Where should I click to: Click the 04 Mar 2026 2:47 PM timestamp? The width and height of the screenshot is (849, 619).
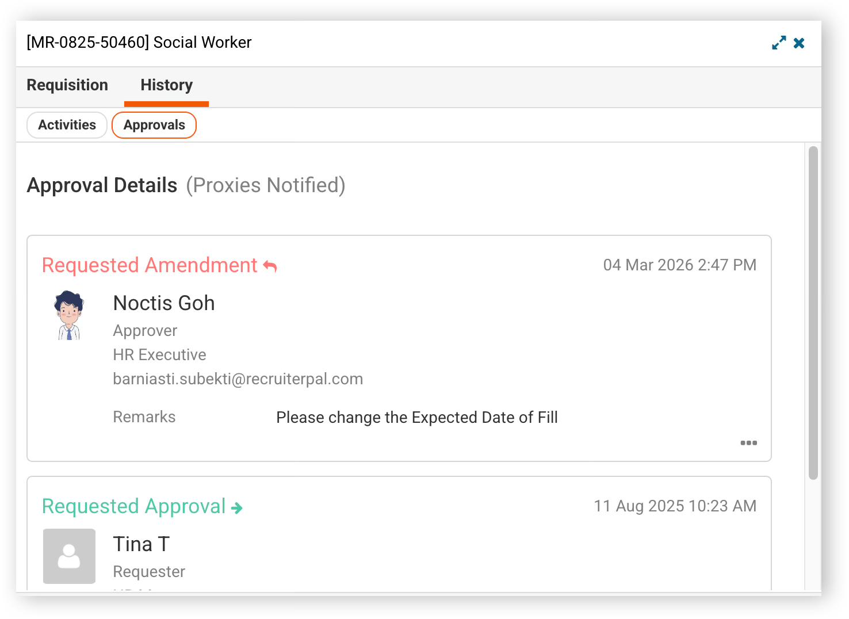(x=680, y=265)
